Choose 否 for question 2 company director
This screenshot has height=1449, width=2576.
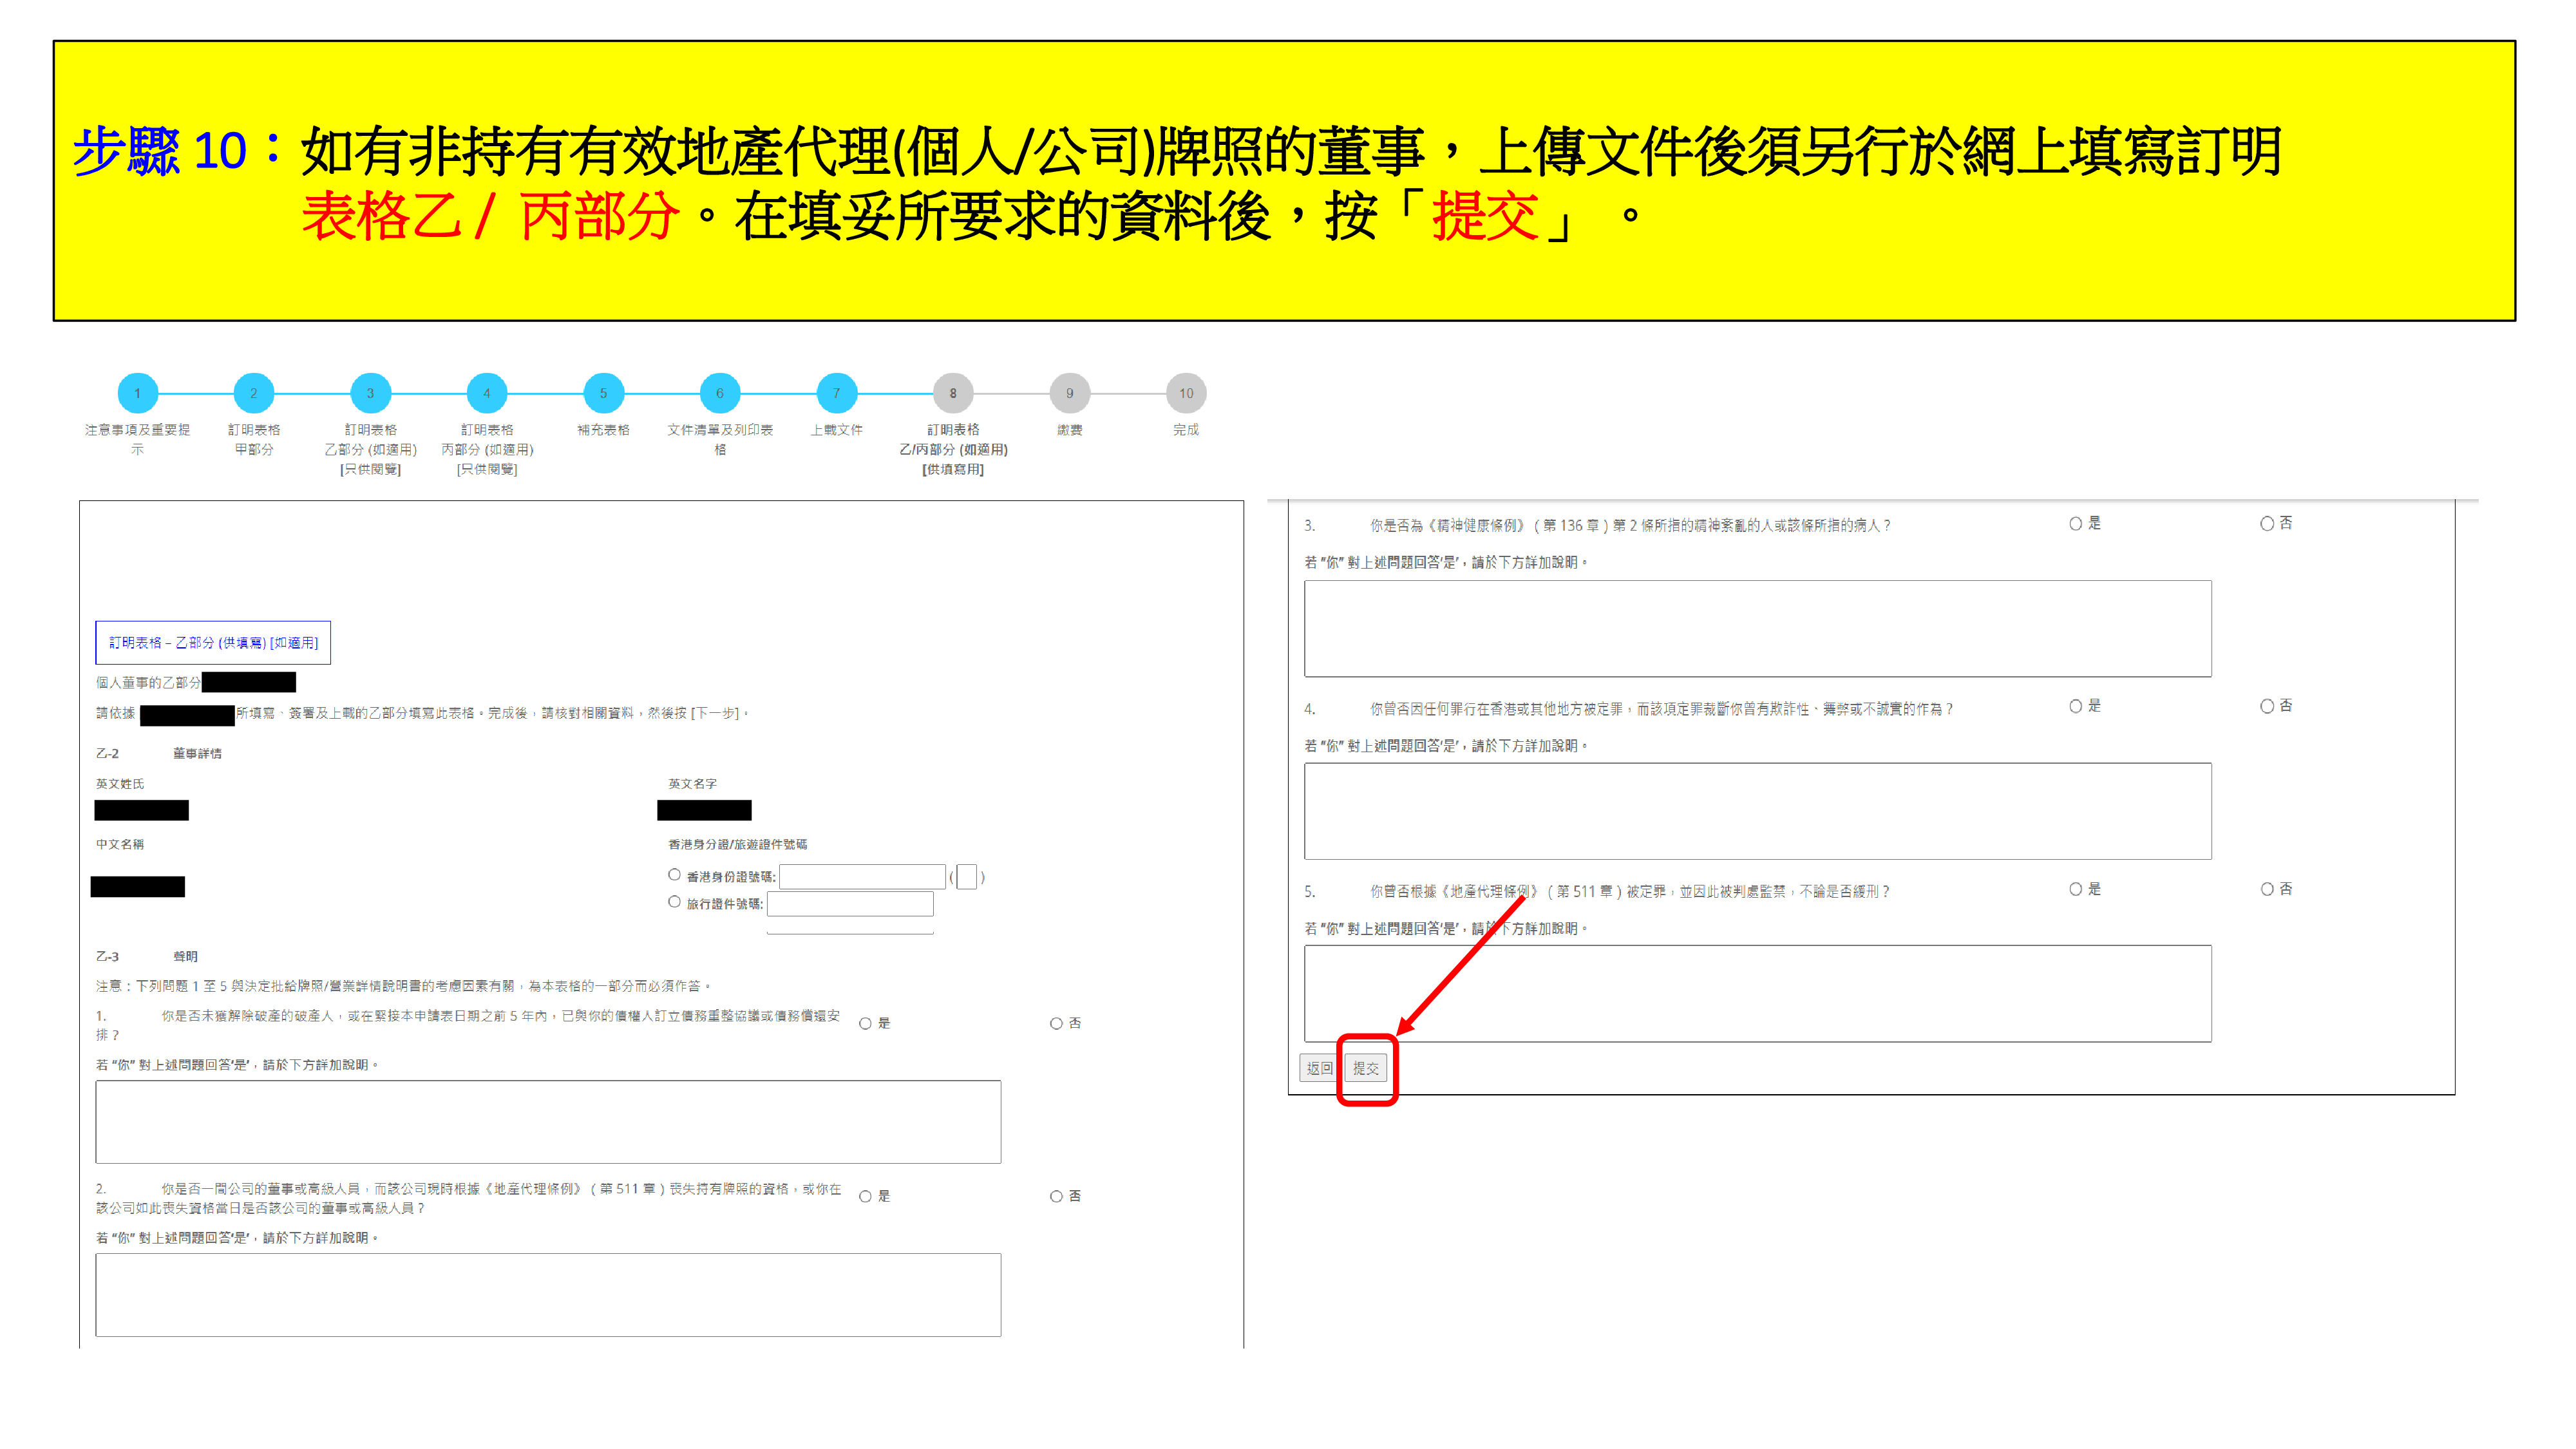[x=1056, y=1197]
